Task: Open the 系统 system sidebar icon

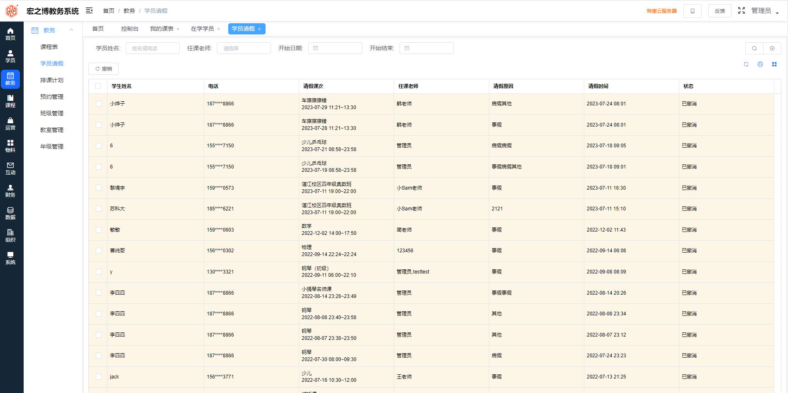Action: 10,258
